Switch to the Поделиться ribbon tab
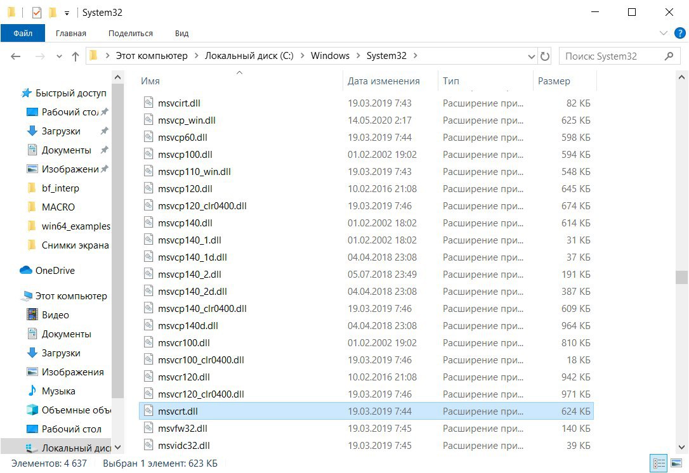This screenshot has width=689, height=473. click(x=131, y=34)
